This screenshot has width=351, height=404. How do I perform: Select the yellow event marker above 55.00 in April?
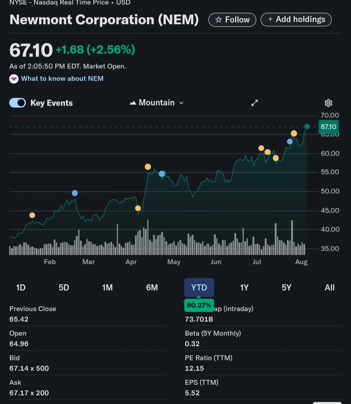148,167
